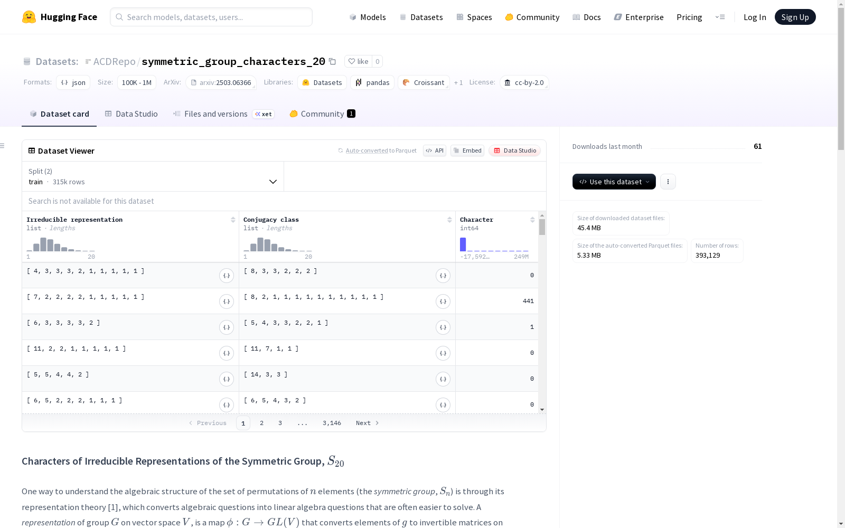
Task: Copy dataset name with the copy icon
Action: 332,61
